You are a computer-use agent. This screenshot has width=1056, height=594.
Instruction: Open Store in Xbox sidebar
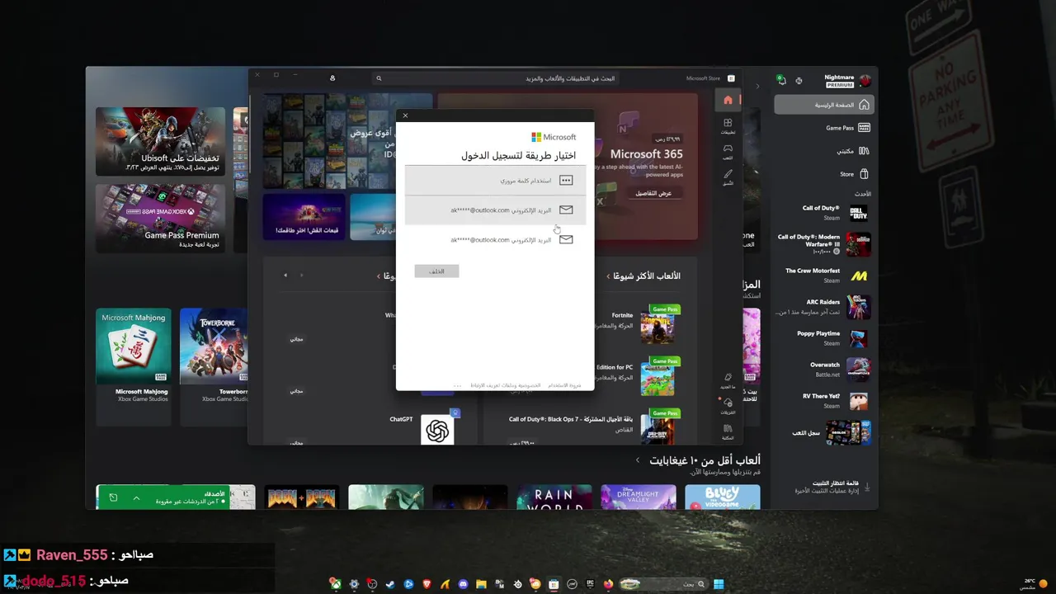pos(855,174)
